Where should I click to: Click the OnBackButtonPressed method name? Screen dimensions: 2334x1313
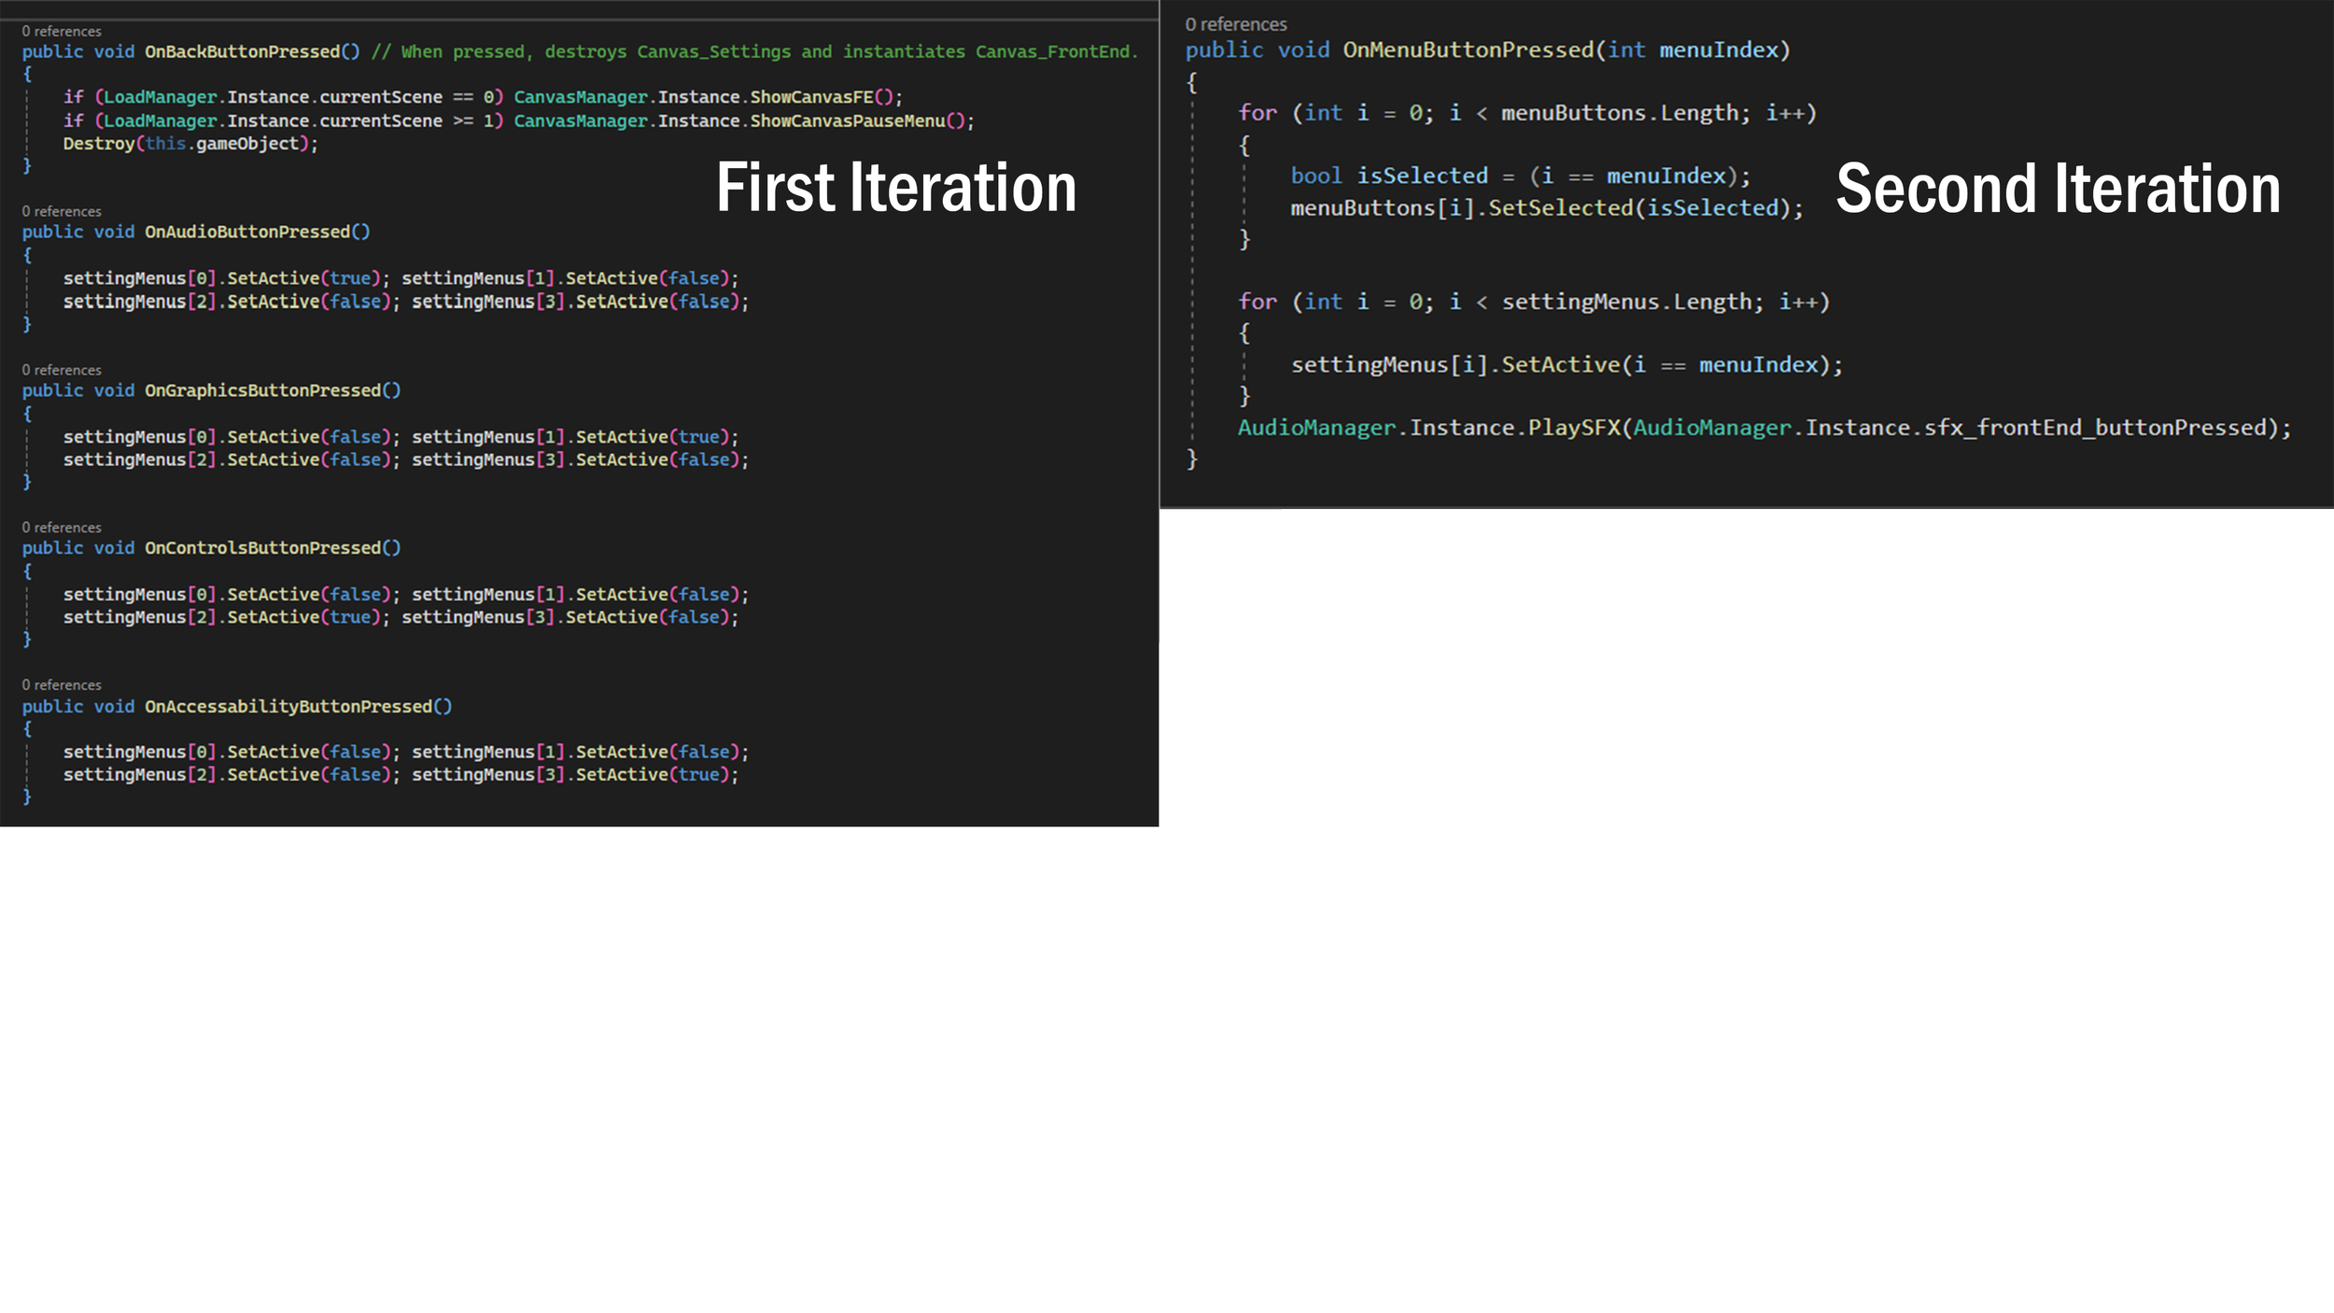point(242,52)
